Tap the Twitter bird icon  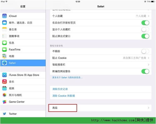tap(4, 114)
